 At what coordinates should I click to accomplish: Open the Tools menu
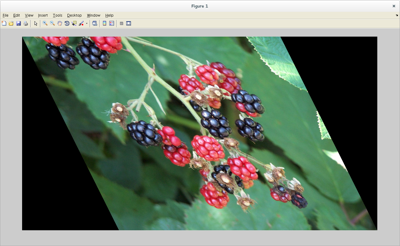[57, 15]
